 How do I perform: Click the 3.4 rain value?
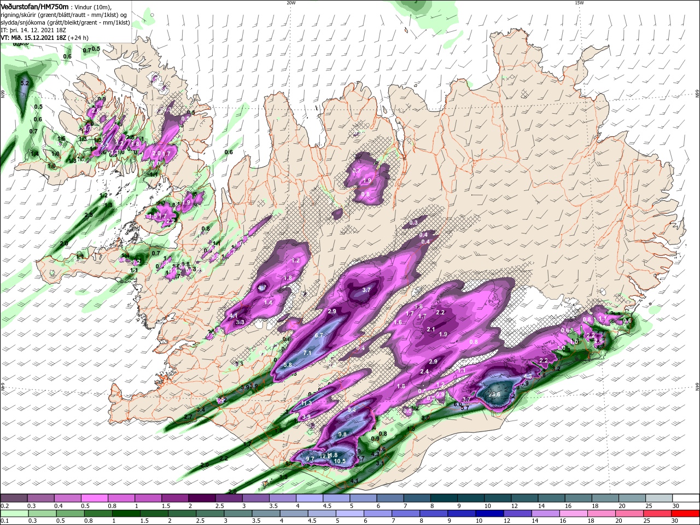click(x=201, y=410)
